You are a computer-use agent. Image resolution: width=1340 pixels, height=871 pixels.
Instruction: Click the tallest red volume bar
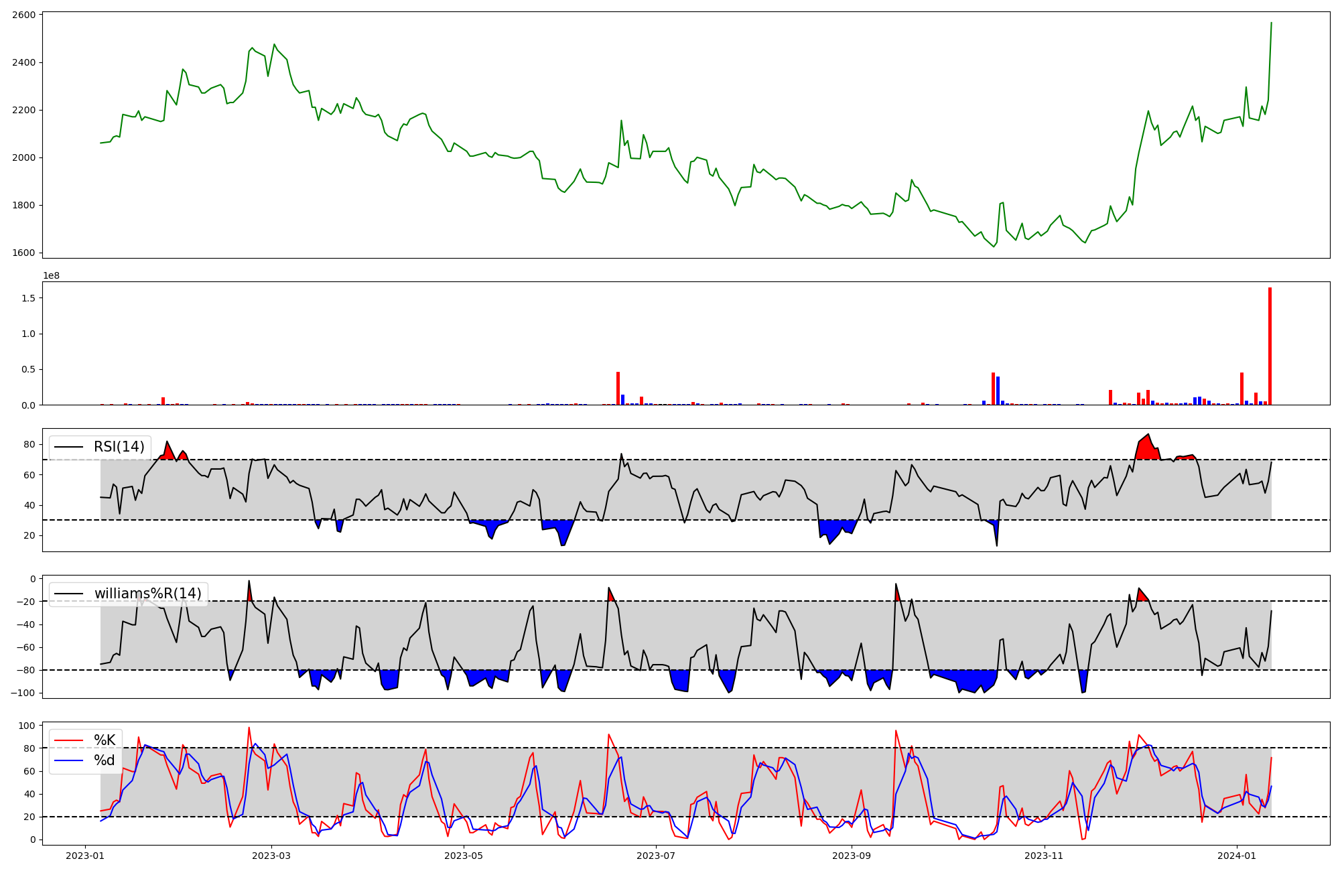click(x=1270, y=346)
